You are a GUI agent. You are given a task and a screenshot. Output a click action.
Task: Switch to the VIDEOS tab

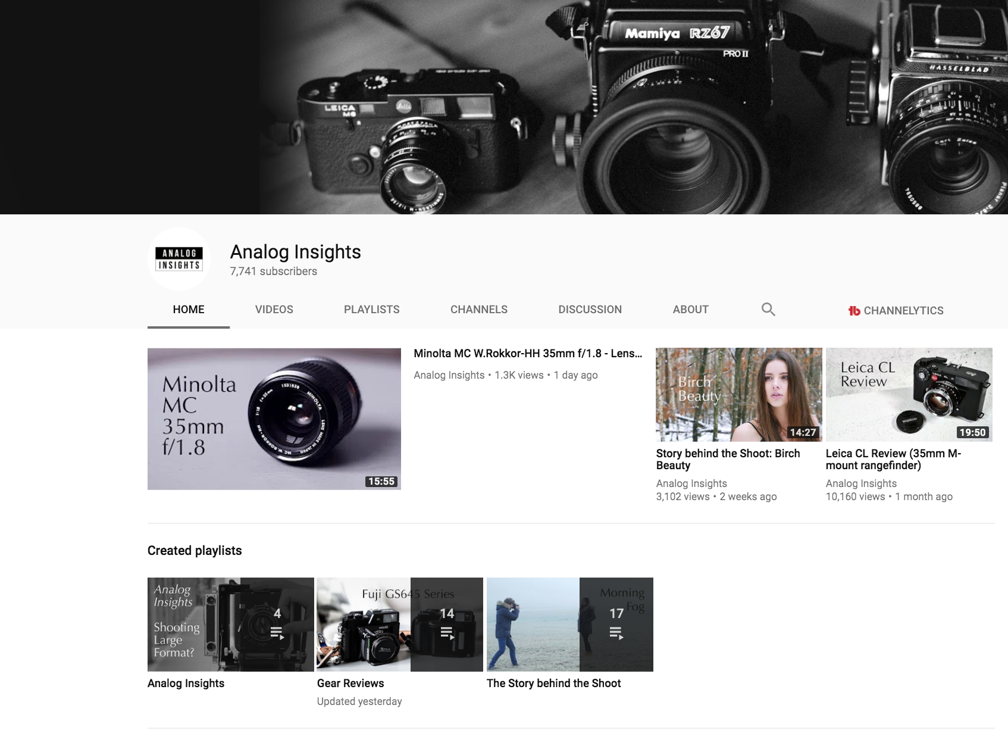pos(274,310)
